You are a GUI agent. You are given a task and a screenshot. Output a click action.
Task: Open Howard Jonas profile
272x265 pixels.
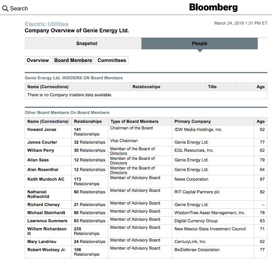(x=42, y=129)
